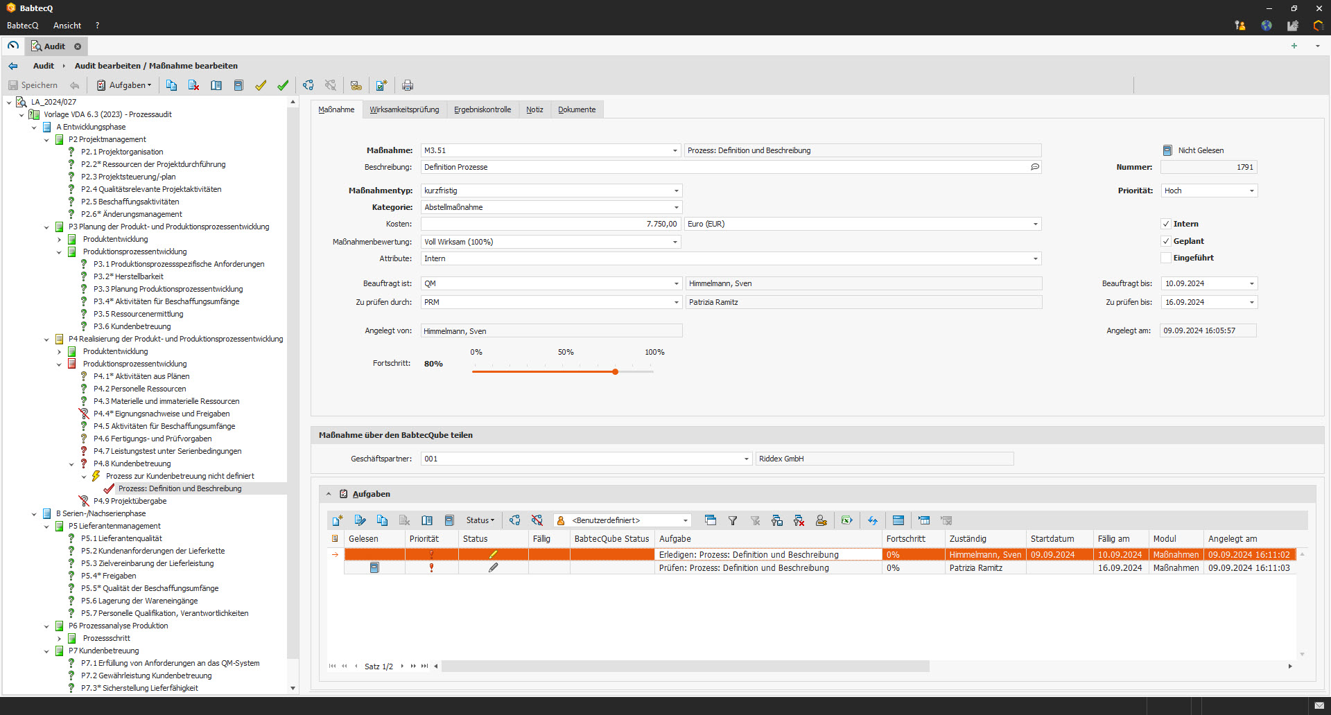Open the Maßnahmenbewertung dropdown
Viewport: 1331px width, 715px height.
point(675,242)
